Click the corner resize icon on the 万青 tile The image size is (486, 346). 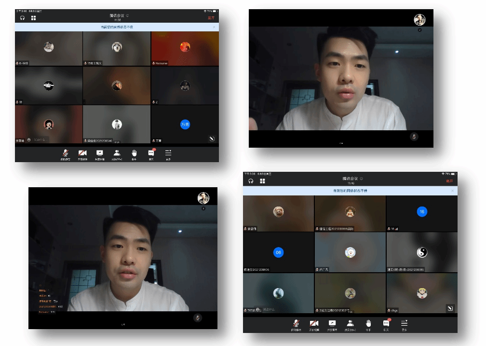211,138
